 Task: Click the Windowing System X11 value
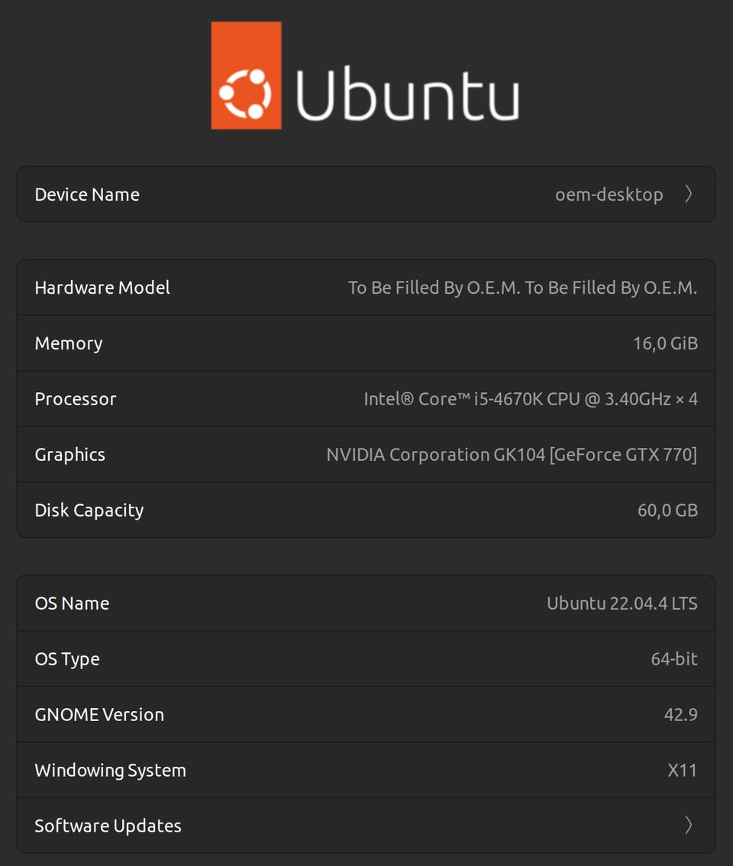[x=682, y=771]
